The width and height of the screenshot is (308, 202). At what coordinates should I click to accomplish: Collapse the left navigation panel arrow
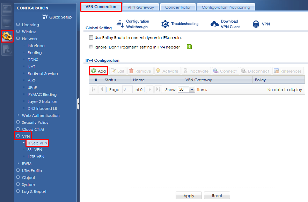(78, 104)
